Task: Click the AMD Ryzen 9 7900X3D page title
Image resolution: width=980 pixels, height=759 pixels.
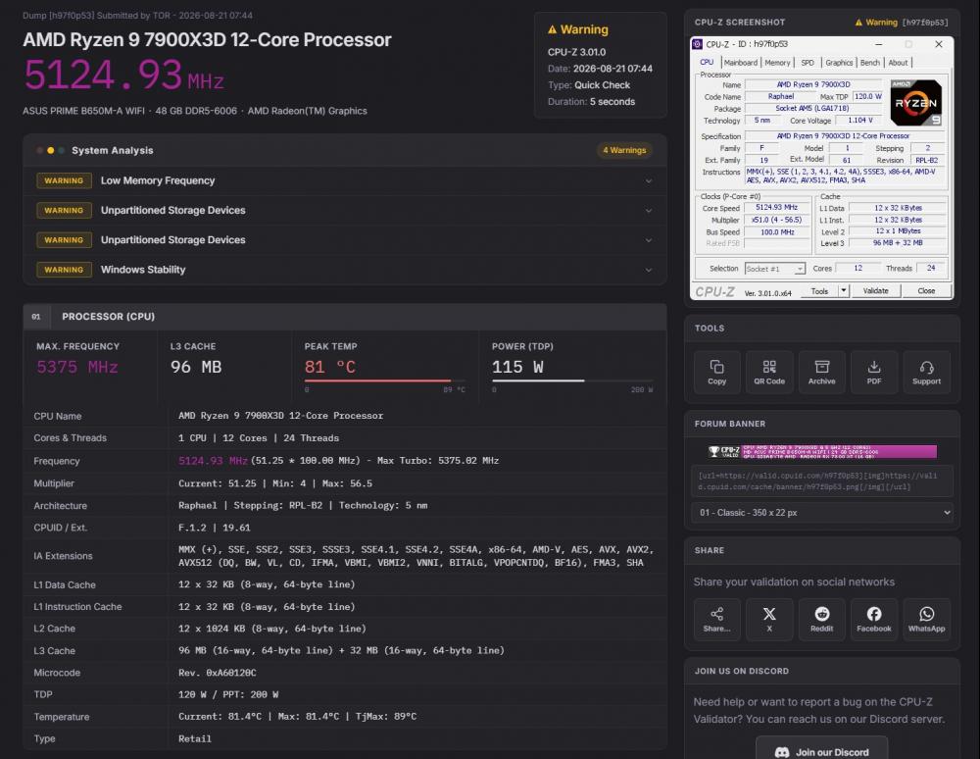Action: 207,39
